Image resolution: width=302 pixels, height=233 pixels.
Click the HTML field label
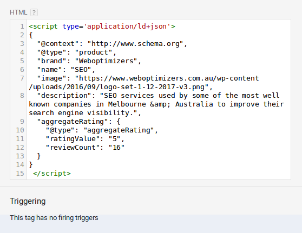point(18,12)
